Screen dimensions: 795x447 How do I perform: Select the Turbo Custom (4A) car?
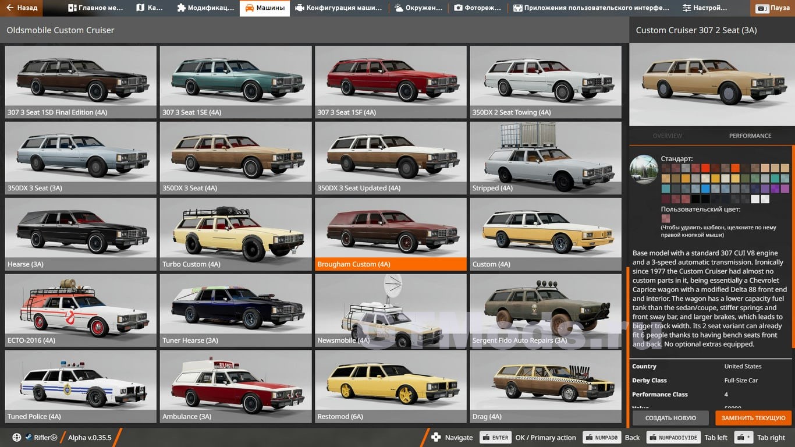coord(236,235)
